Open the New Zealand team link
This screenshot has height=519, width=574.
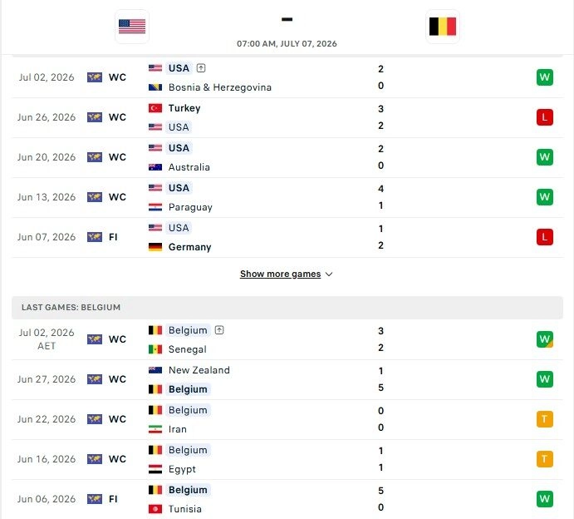199,370
